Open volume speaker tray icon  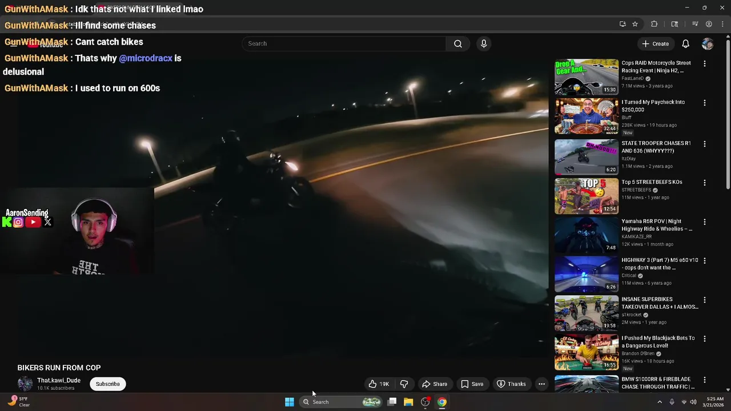click(693, 402)
